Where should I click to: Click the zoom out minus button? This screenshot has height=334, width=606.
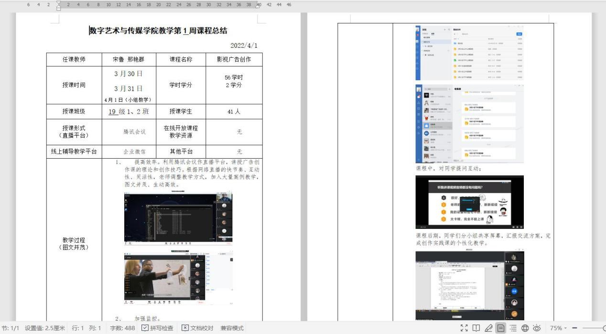[x=574, y=328]
